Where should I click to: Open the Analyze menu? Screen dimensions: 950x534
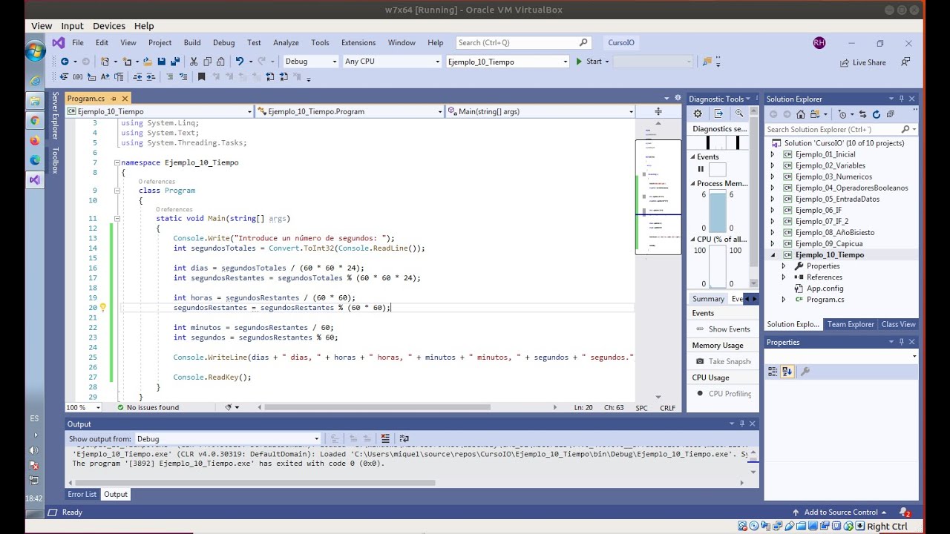click(286, 43)
